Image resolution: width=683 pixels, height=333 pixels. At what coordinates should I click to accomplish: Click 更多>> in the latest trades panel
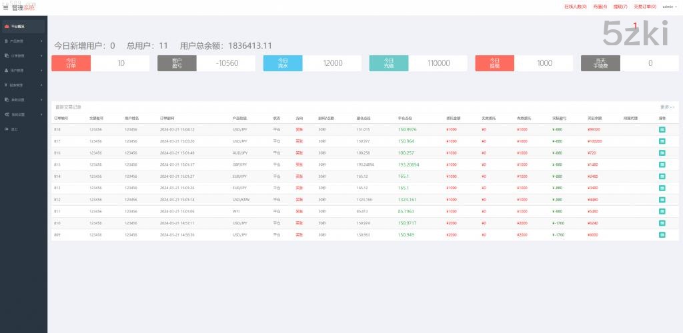pyautogui.click(x=667, y=107)
